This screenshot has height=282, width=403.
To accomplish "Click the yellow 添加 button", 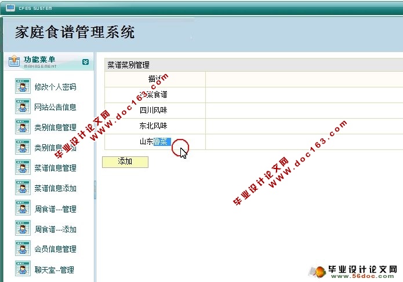I will point(125,162).
